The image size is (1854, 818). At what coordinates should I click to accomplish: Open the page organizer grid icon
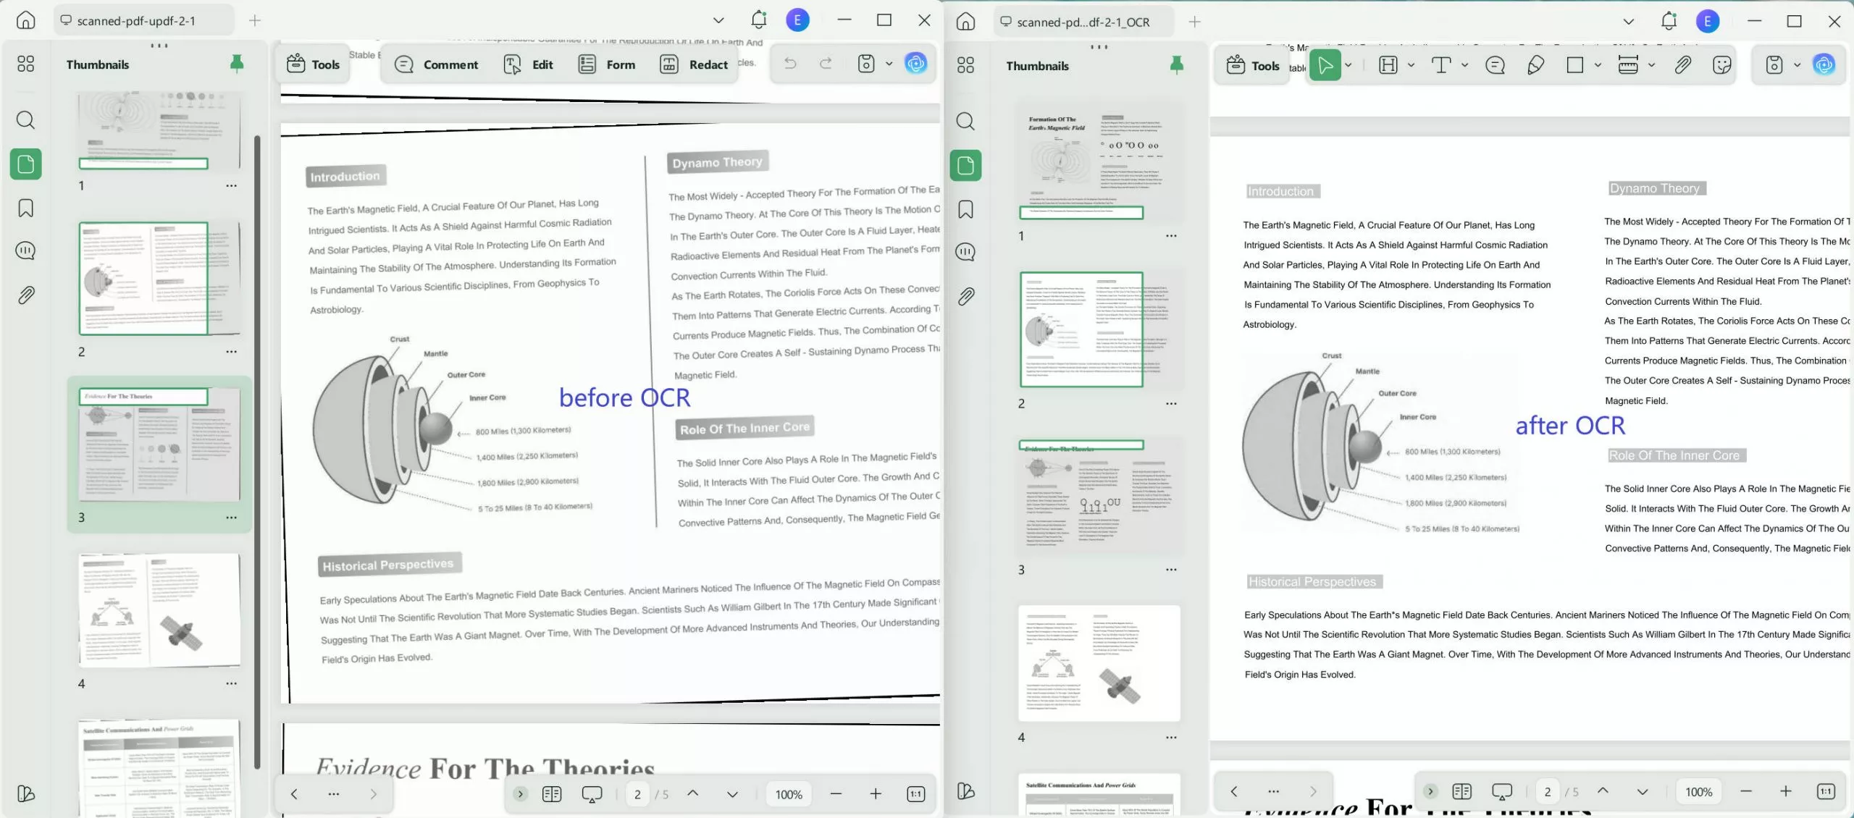click(x=26, y=64)
